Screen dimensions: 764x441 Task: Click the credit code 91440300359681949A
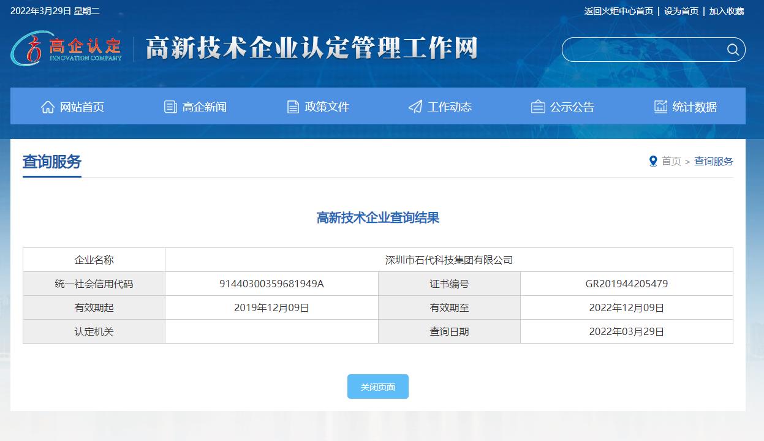[271, 284]
